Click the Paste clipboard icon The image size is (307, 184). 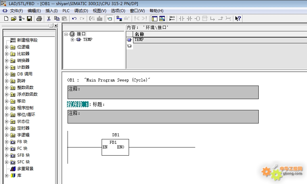coord(65,19)
